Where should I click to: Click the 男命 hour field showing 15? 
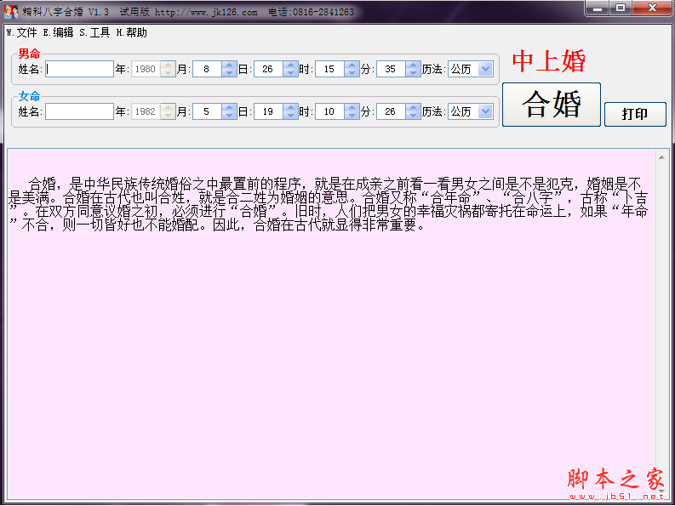[329, 69]
